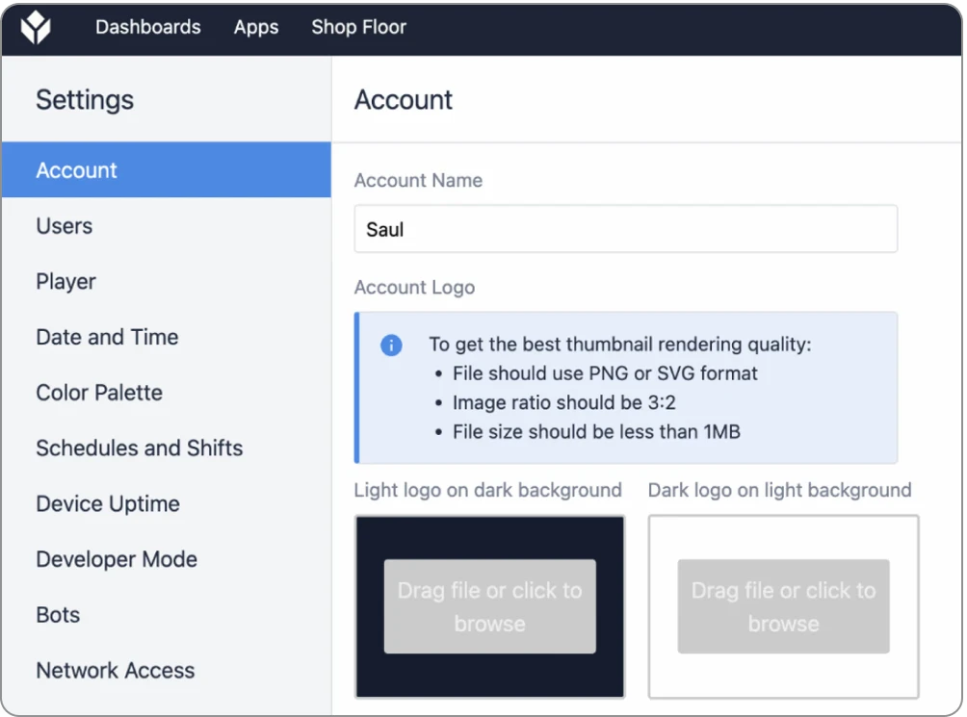Open the Shop Floor menu
967x717 pixels.
(358, 27)
